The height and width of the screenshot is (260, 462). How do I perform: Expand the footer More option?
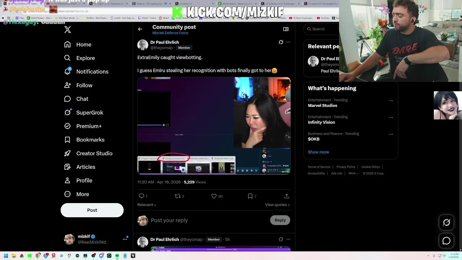354,173
